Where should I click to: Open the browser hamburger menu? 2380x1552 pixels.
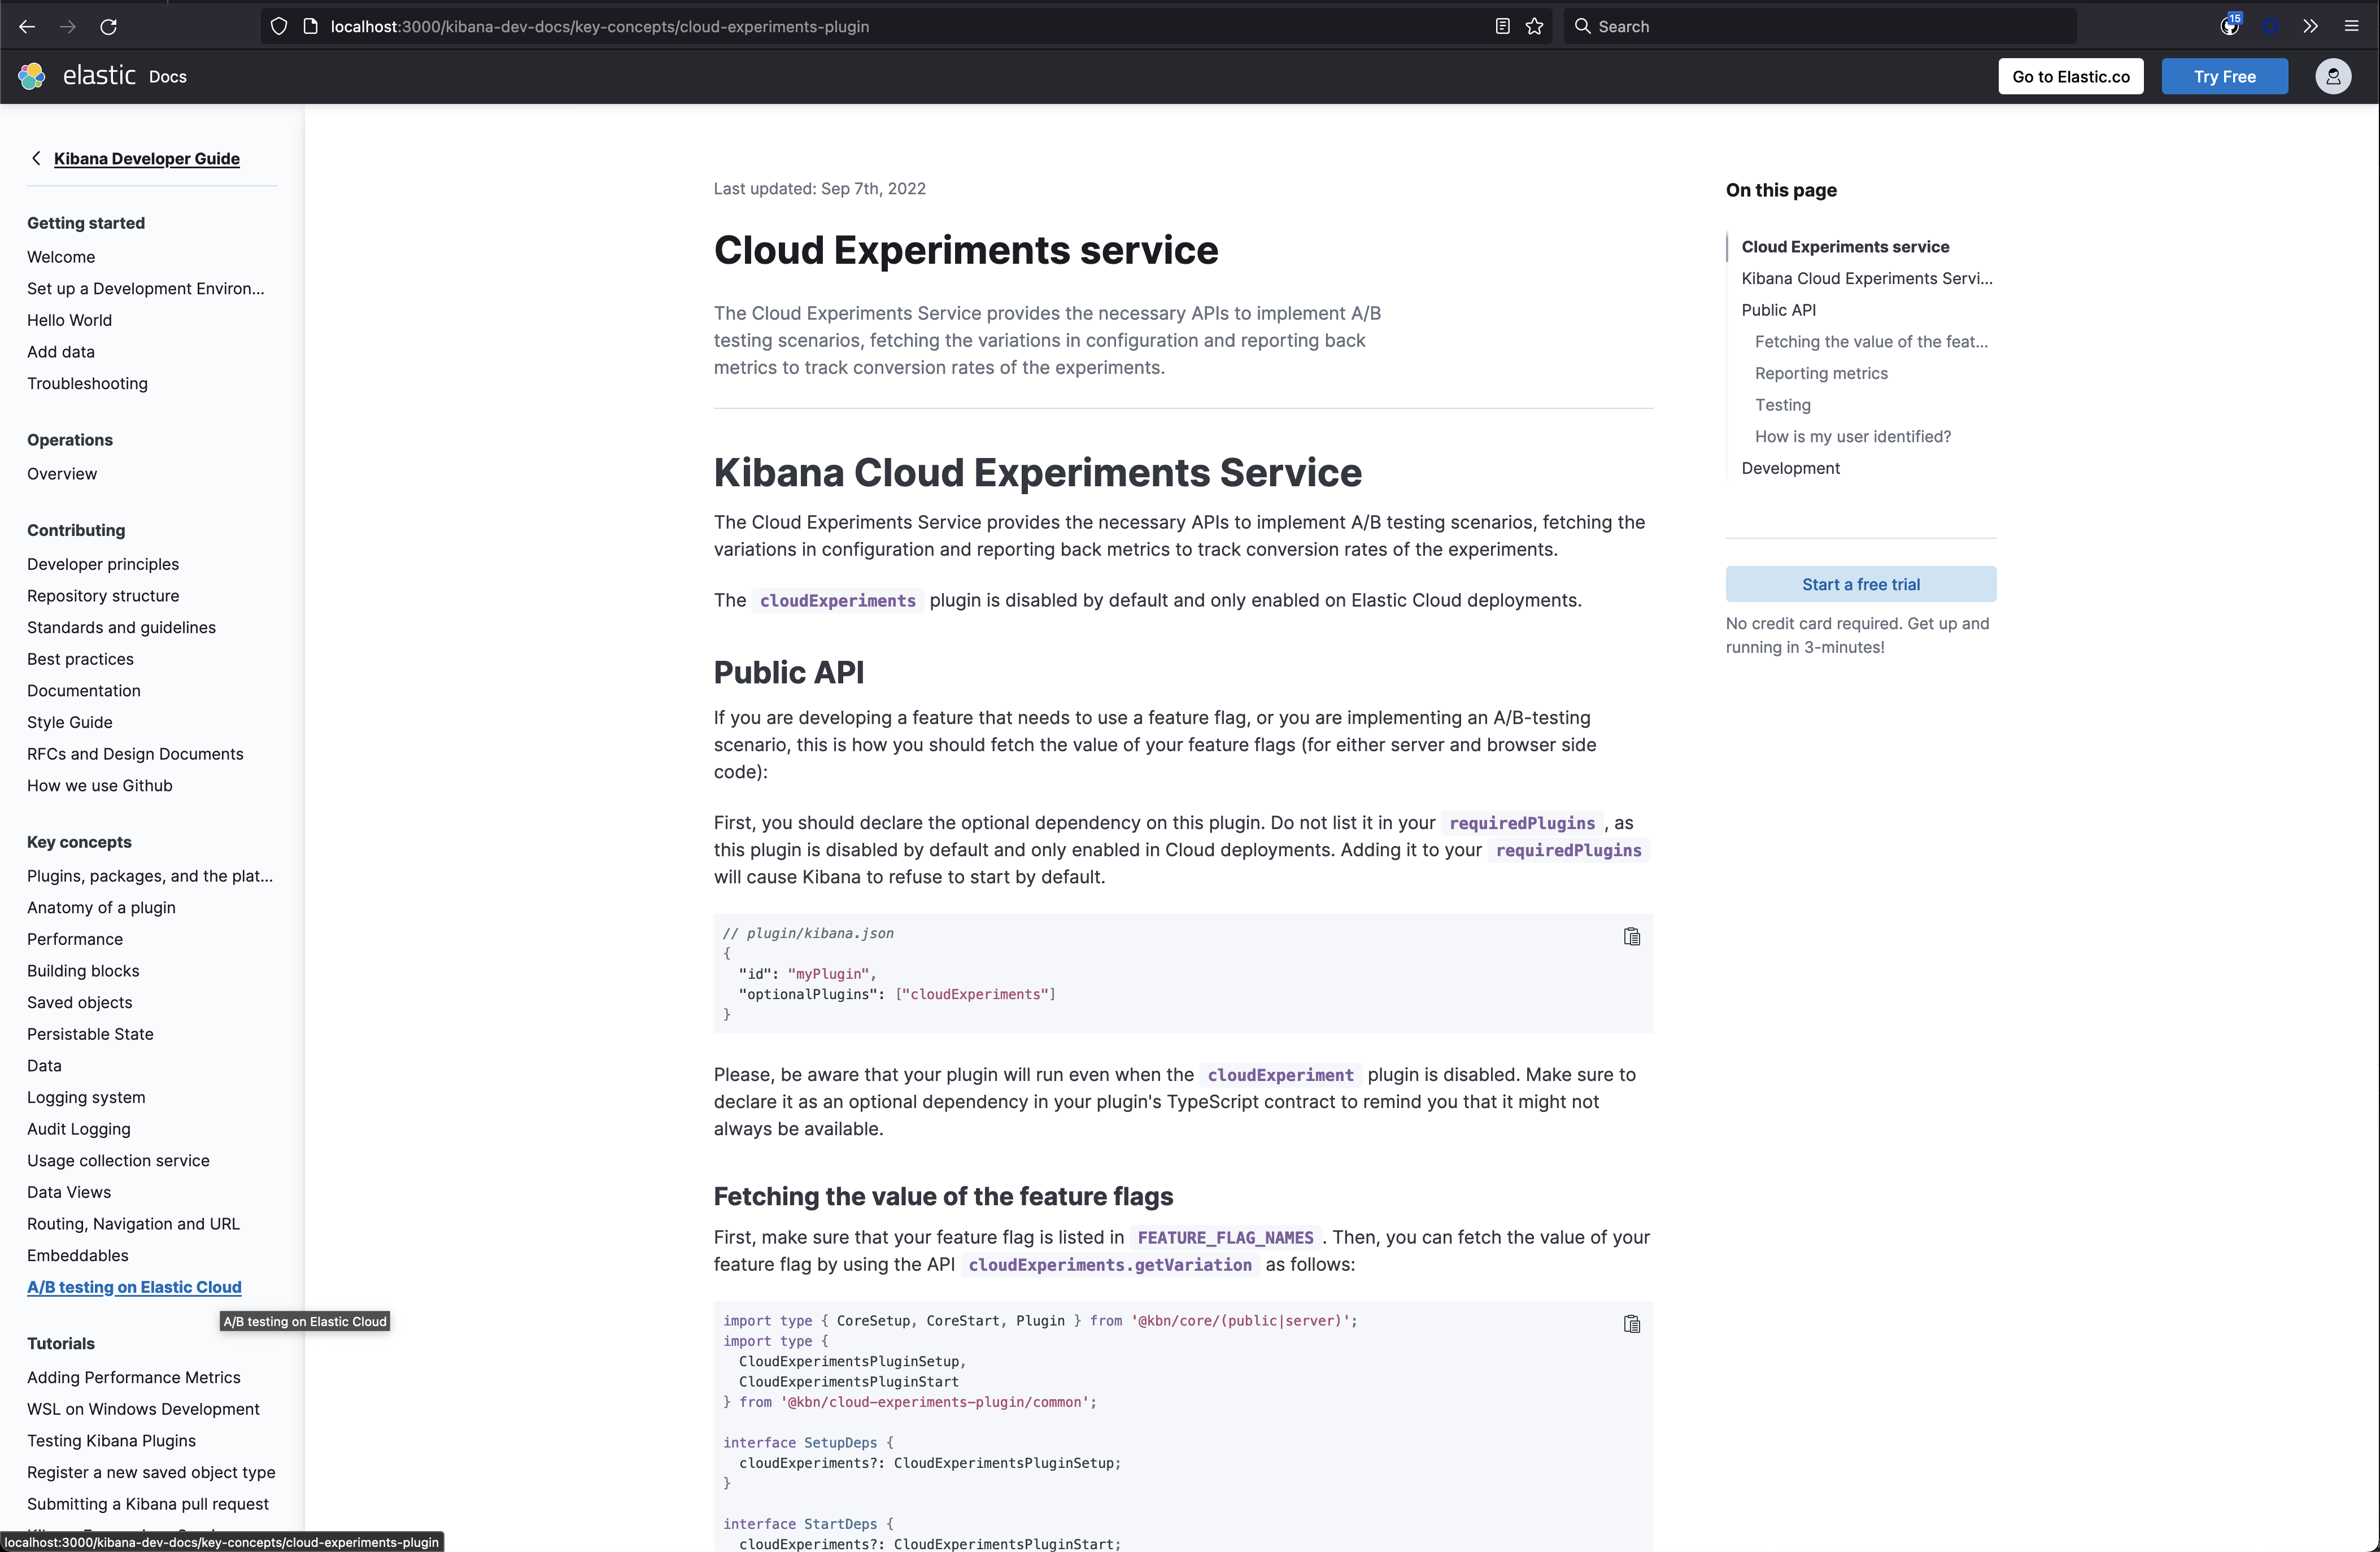(x=2352, y=27)
